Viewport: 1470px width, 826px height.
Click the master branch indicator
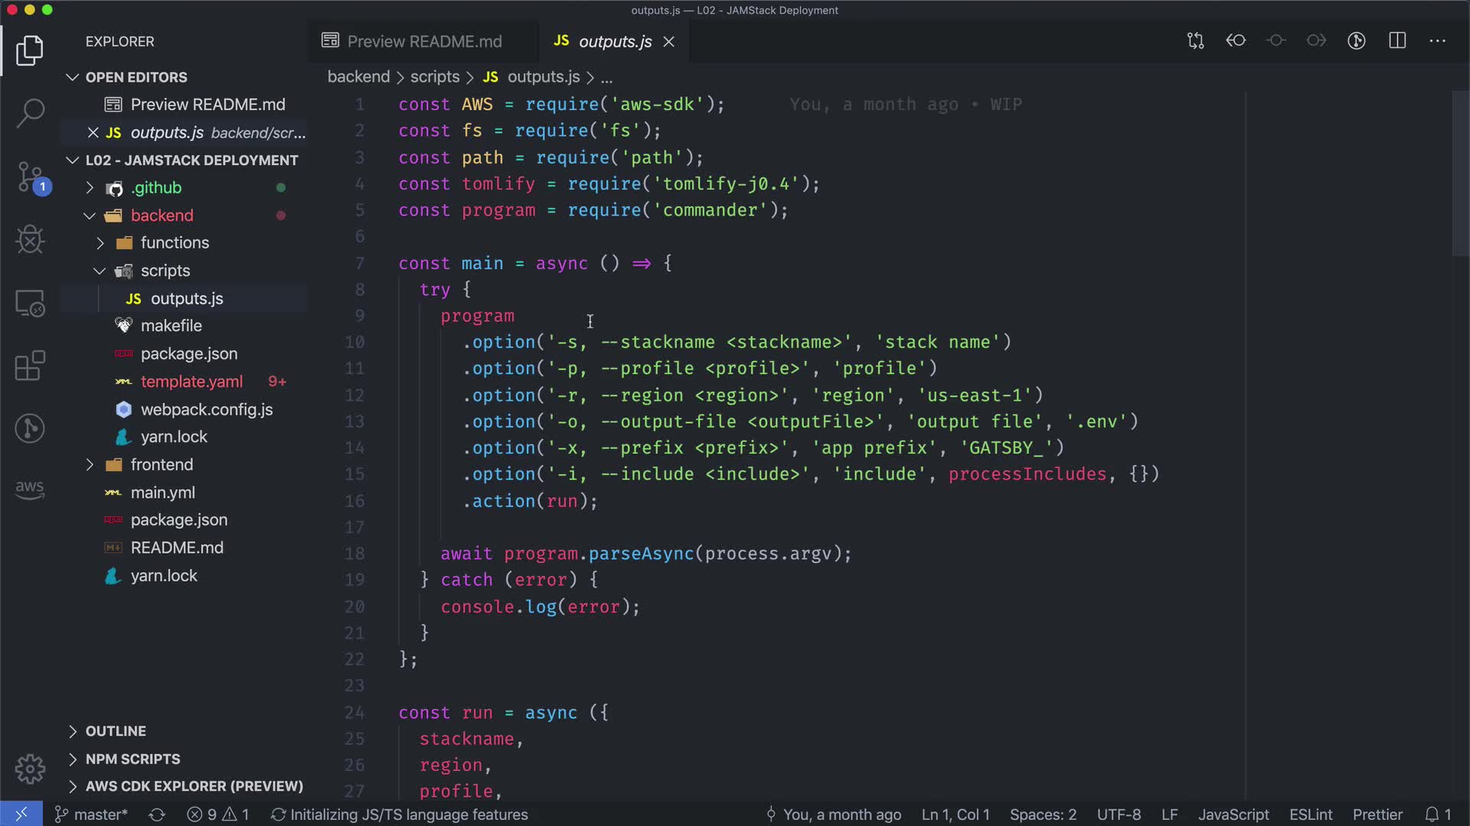[x=92, y=815]
